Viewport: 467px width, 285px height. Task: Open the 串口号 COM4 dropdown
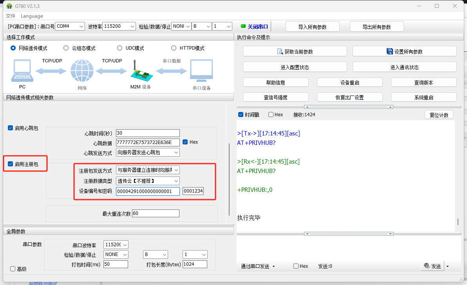(70, 26)
